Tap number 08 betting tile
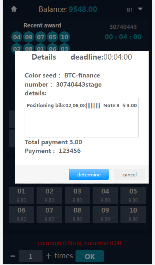Image resolution: width=155 pixels, height=265 pixels. [x=77, y=215]
